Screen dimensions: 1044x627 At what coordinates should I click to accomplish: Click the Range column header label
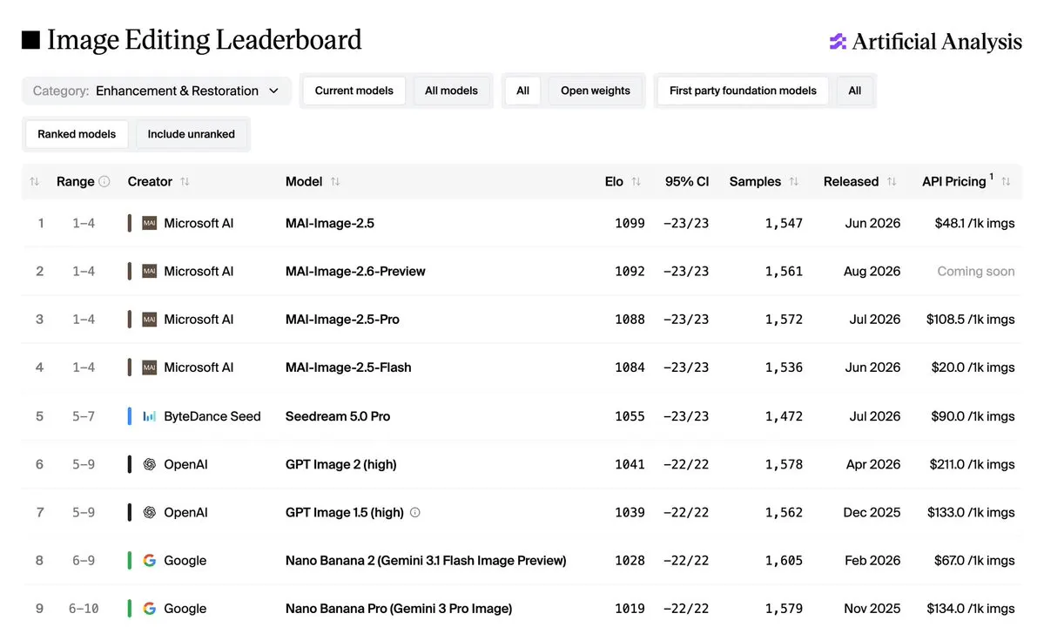click(75, 182)
